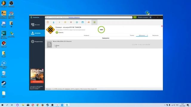Viewport: 191px width, 107px height.
Task: Open the Каталог section in MediaGet sidebar
Action: pyautogui.click(x=37, y=25)
